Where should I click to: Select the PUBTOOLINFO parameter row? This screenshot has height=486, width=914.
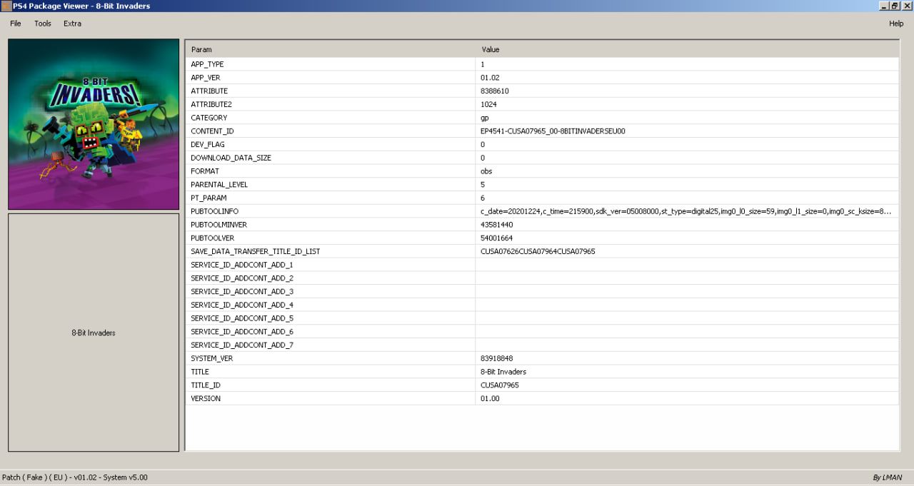pos(542,212)
